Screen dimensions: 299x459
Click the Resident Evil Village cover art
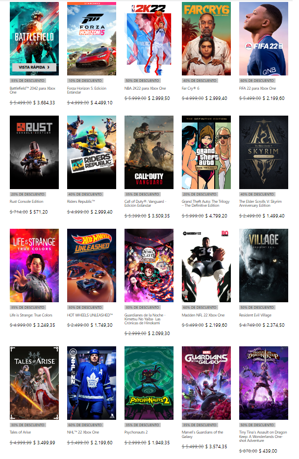pos(264,266)
